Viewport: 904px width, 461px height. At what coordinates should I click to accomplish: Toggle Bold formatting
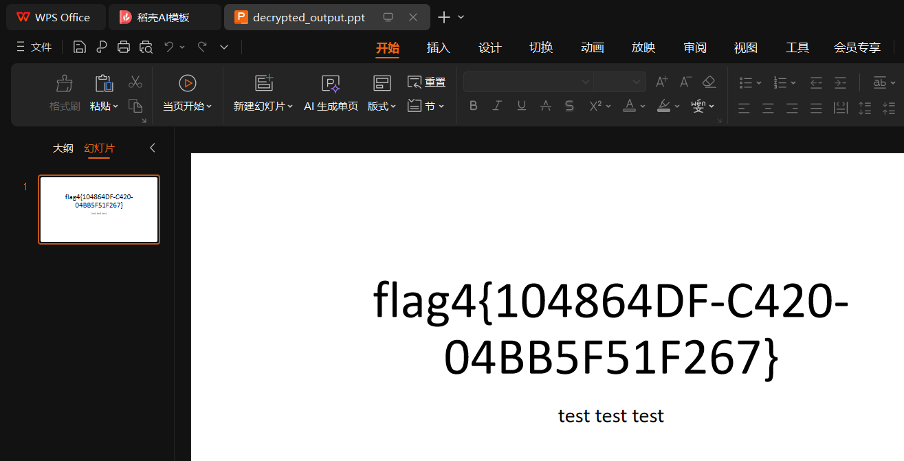point(473,106)
